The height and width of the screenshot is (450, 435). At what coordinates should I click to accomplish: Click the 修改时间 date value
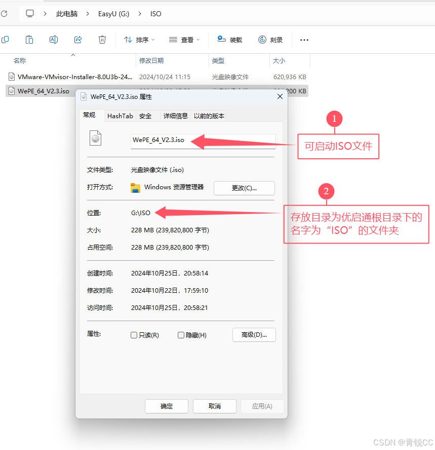170,290
